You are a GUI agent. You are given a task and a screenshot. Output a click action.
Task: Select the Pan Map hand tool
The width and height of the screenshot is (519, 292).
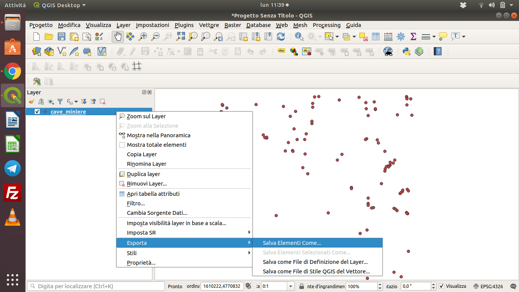[118, 36]
